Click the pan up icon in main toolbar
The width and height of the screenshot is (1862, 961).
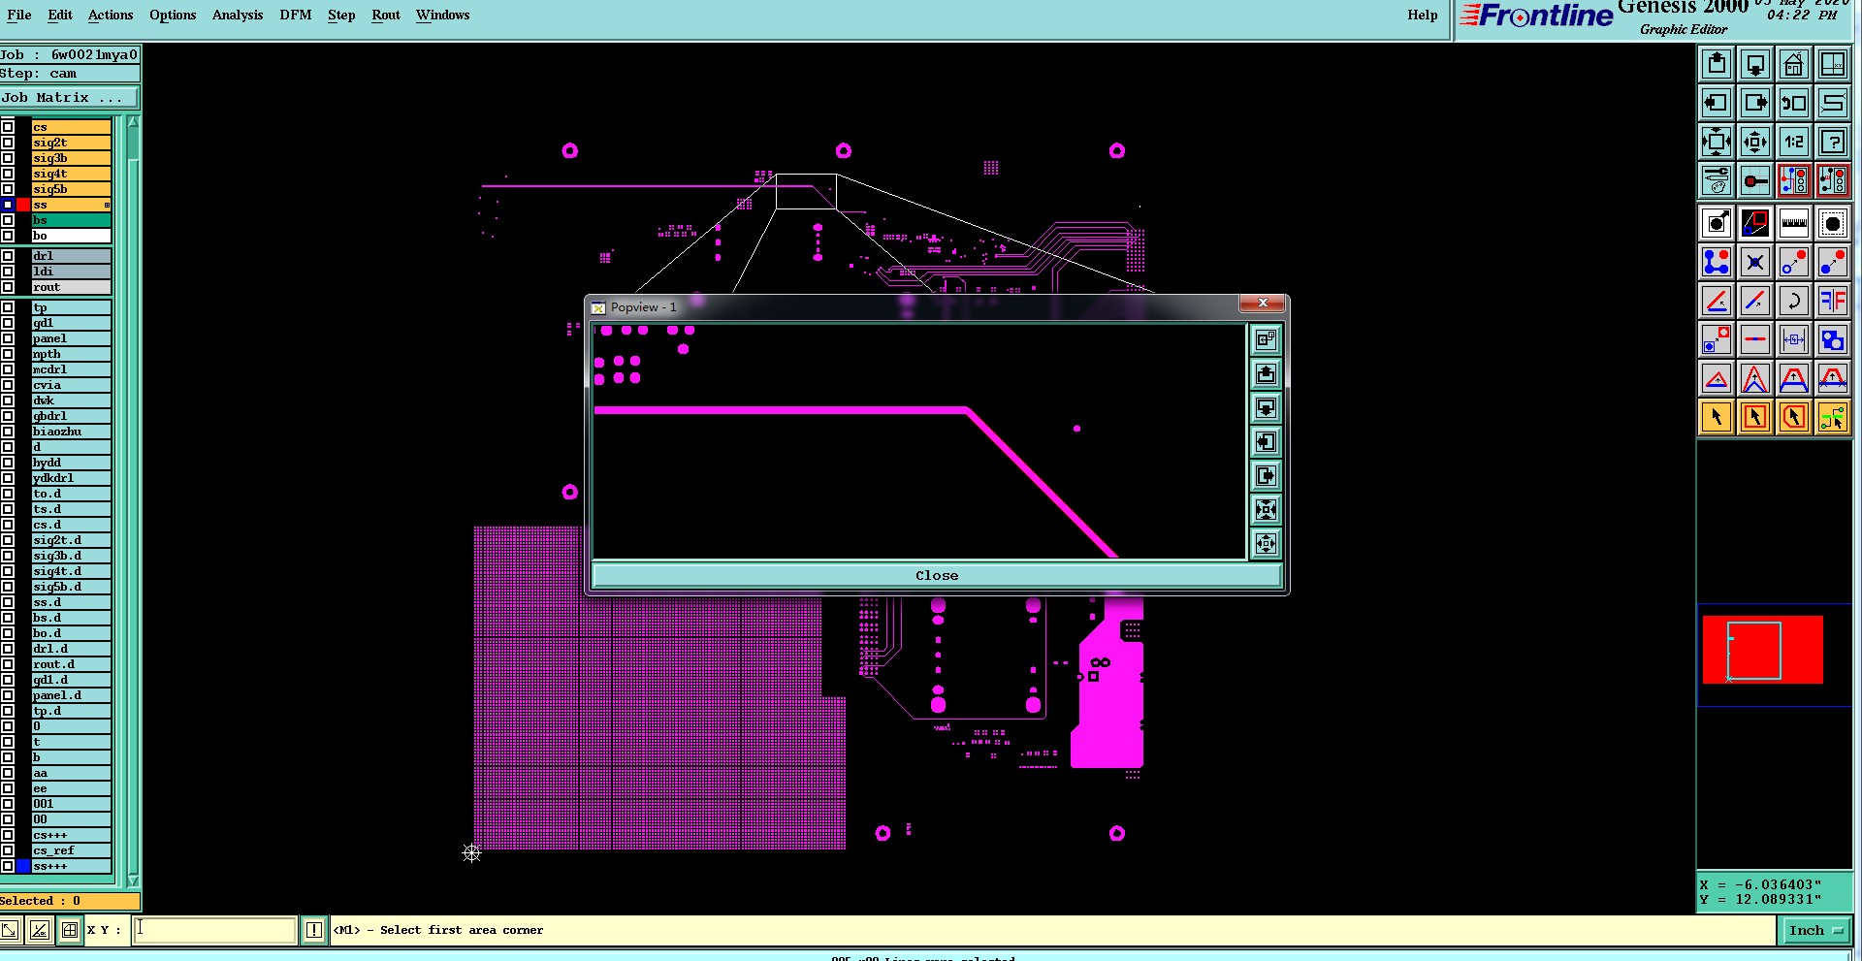click(x=1717, y=64)
